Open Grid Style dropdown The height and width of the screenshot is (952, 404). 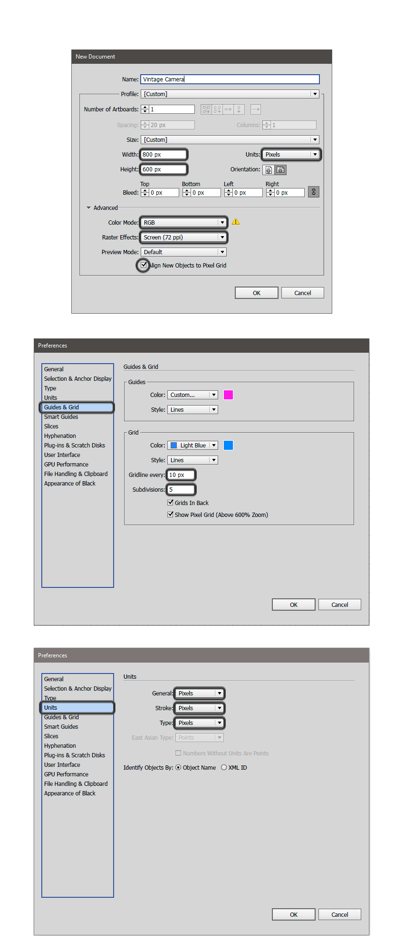pos(192,460)
